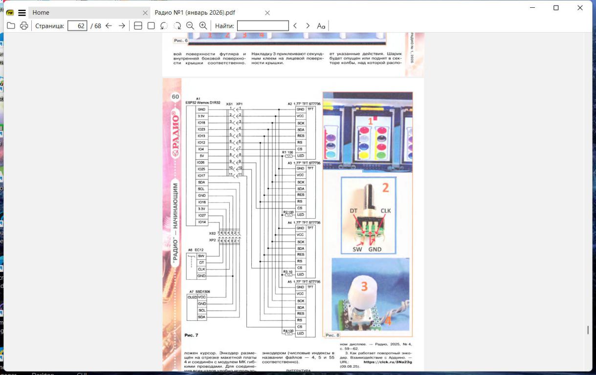Click the open file folder icon

(x=11, y=26)
